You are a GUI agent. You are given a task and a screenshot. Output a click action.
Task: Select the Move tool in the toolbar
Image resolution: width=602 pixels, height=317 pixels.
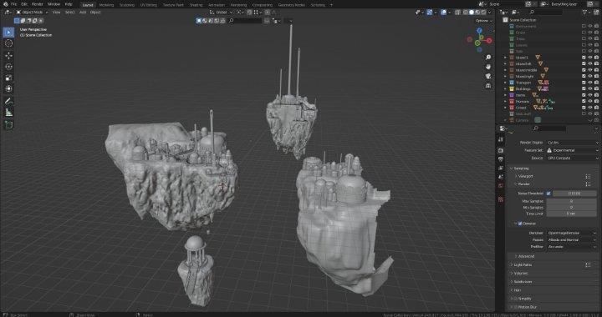click(8, 55)
